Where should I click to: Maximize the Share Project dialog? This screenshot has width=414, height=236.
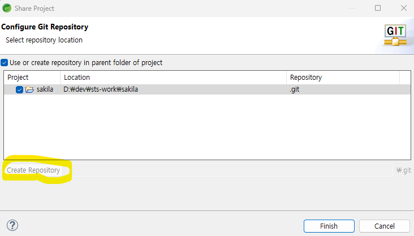coord(378,8)
